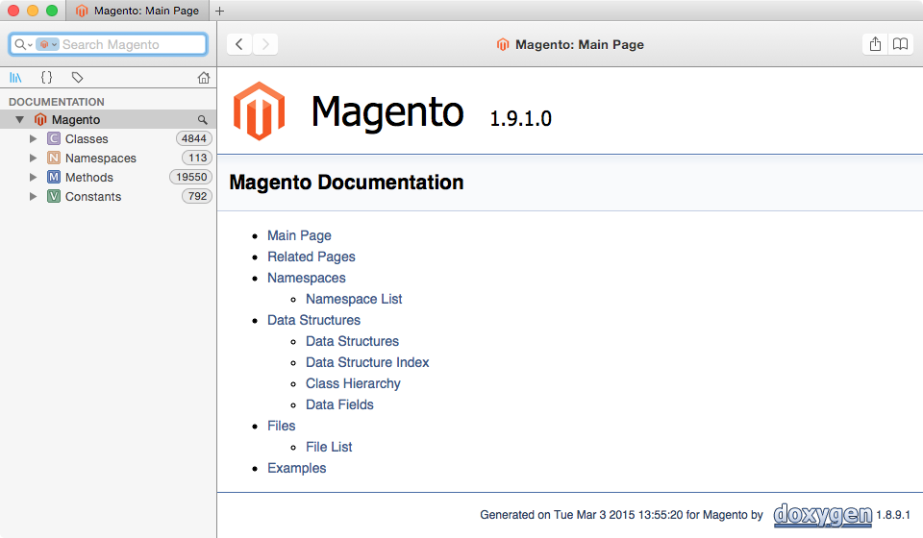923x538 pixels.
Task: Click the large Magento logo in the header
Action: 259,111
